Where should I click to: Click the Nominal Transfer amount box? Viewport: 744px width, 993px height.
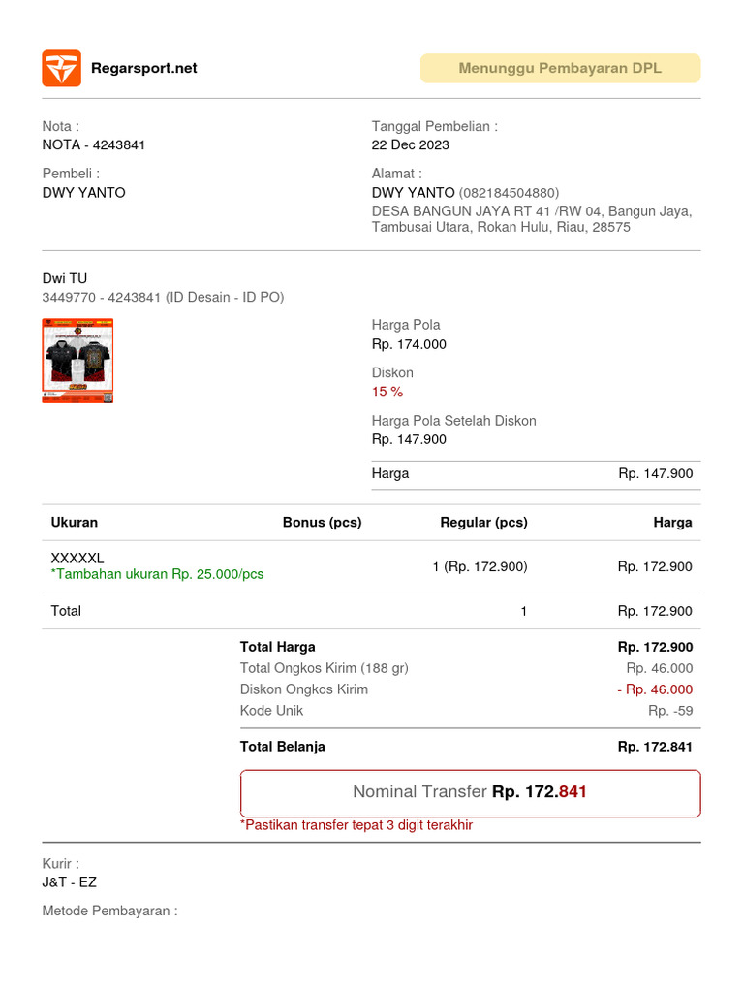(x=470, y=792)
